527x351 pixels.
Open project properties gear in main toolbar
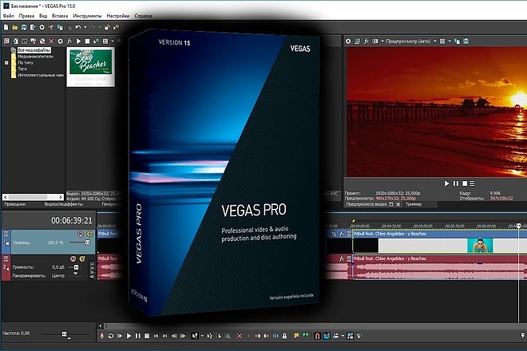42,28
